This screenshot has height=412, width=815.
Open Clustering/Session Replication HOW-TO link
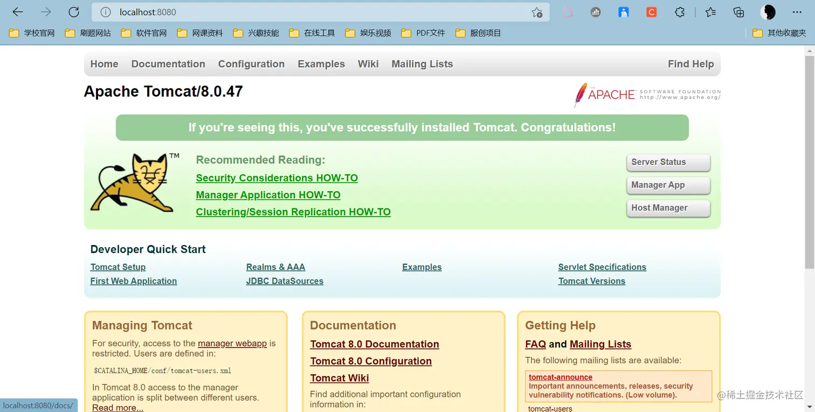tap(293, 212)
